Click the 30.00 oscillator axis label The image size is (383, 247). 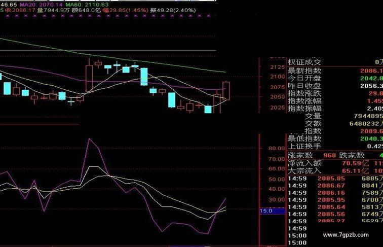pos(277,200)
